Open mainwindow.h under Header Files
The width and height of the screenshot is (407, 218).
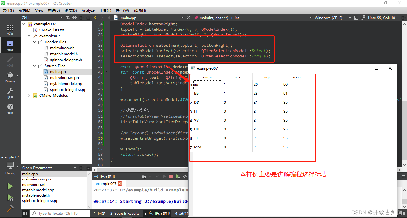pyautogui.click(x=62, y=48)
